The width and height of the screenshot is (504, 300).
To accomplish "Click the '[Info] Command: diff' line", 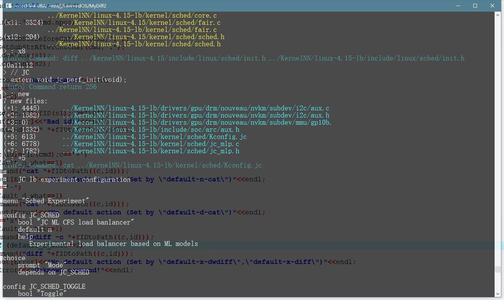I will point(234,58).
